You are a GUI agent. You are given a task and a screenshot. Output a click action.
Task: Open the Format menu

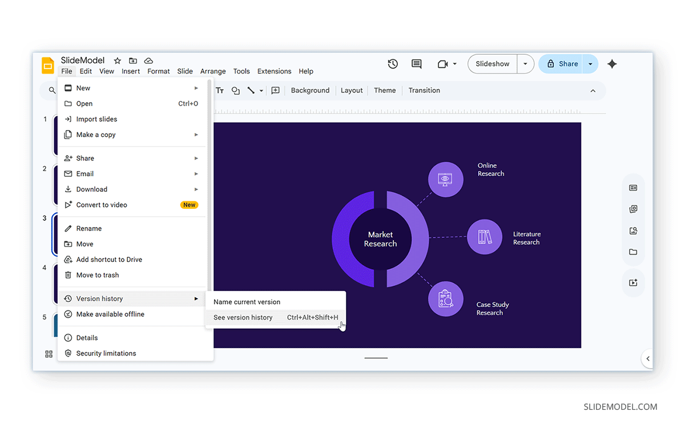pyautogui.click(x=159, y=71)
